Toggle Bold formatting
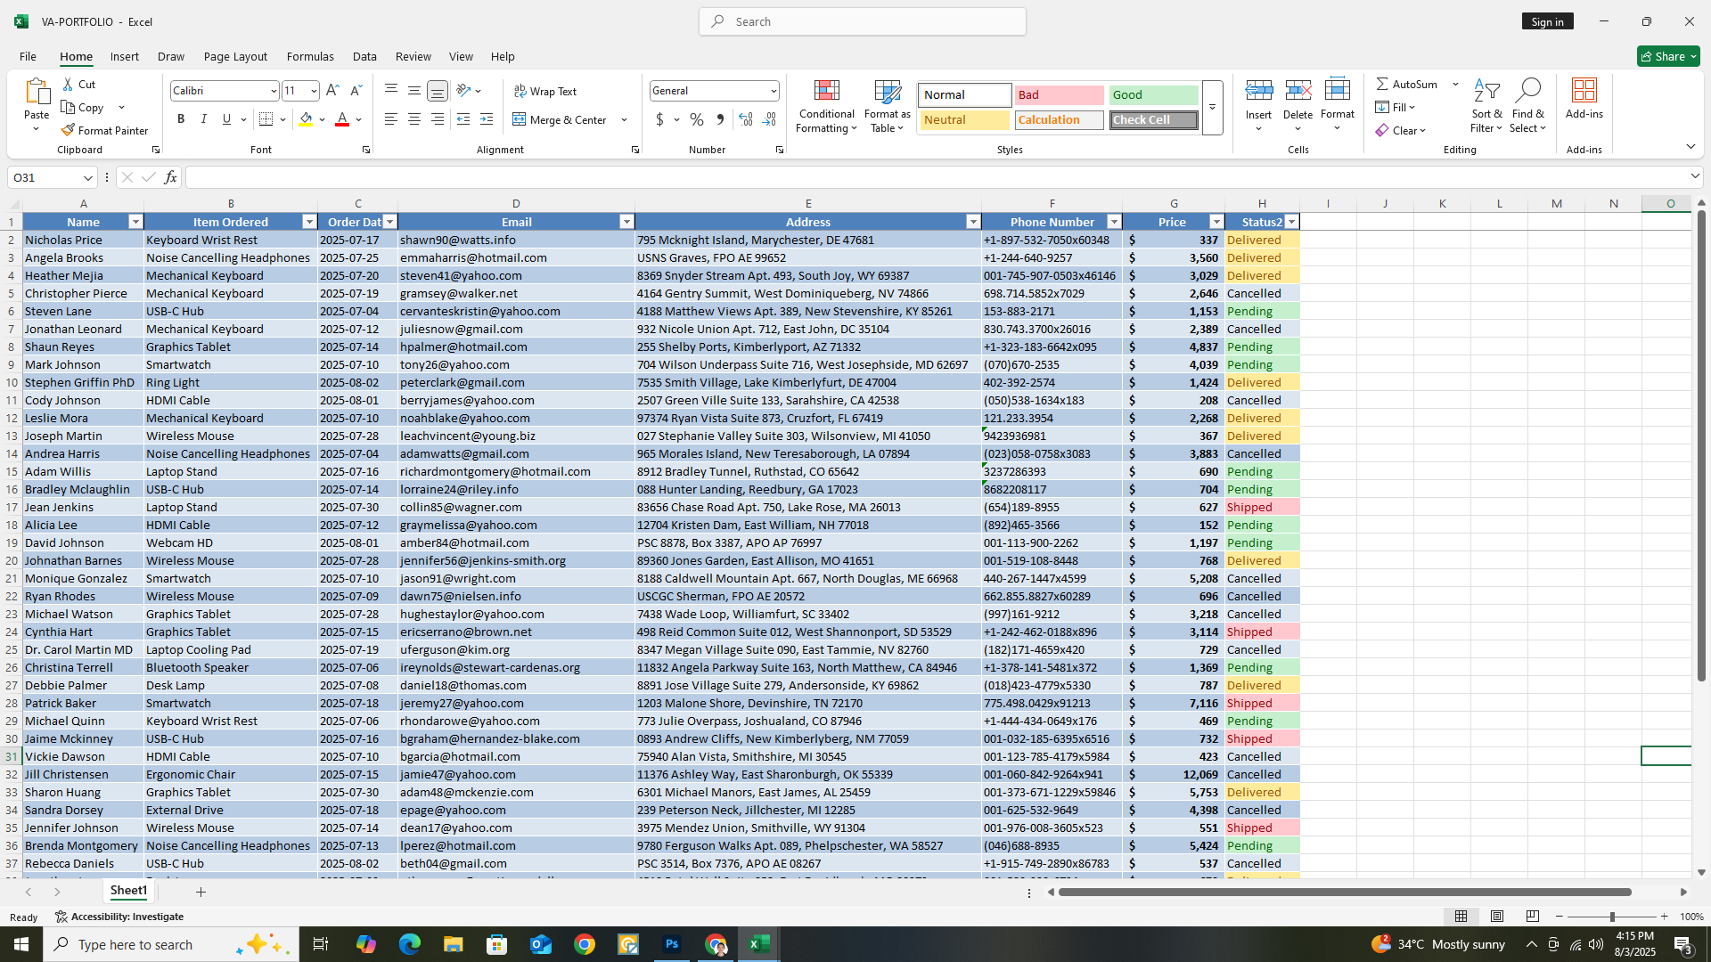The height and width of the screenshot is (962, 1711). (x=181, y=119)
